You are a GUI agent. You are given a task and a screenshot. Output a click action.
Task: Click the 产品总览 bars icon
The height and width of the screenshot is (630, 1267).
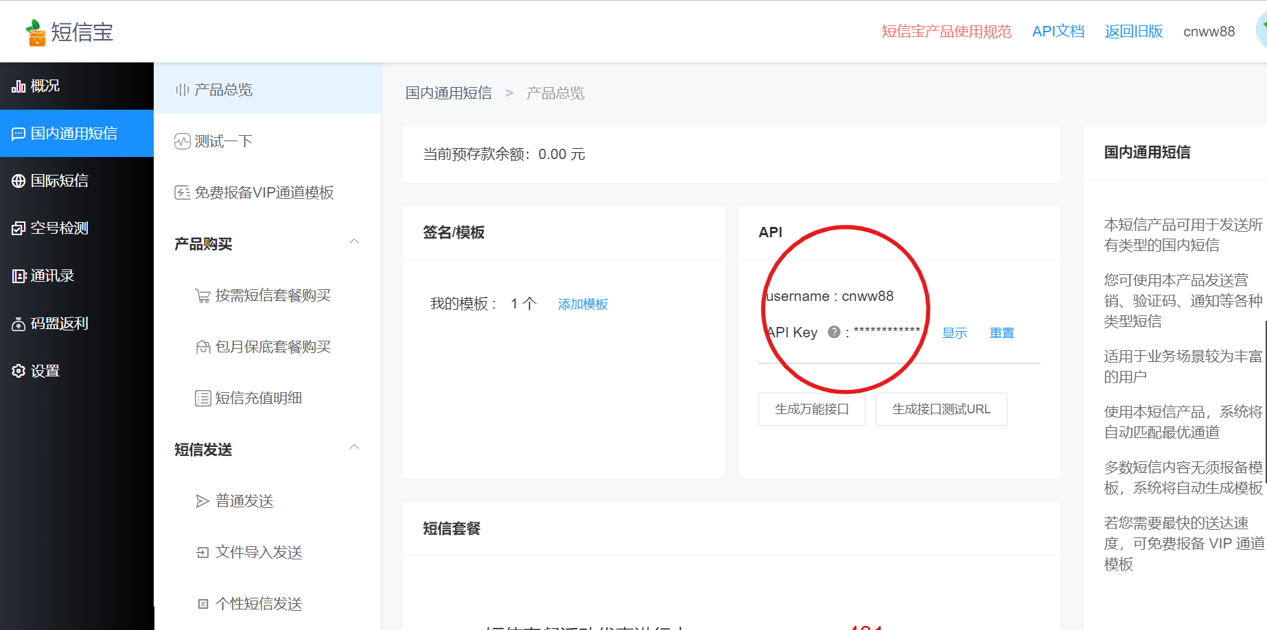point(182,90)
